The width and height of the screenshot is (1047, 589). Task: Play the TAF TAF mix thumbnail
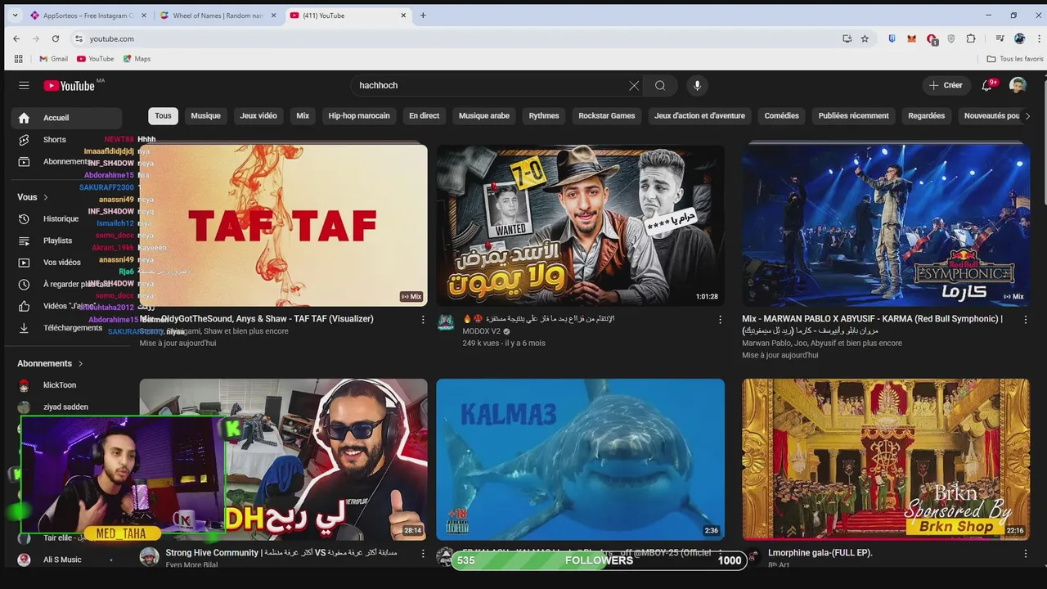(283, 226)
